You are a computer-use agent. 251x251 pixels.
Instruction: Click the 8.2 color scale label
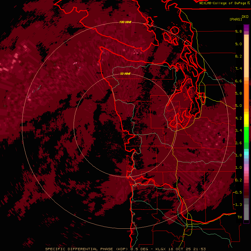pos(238,56)
